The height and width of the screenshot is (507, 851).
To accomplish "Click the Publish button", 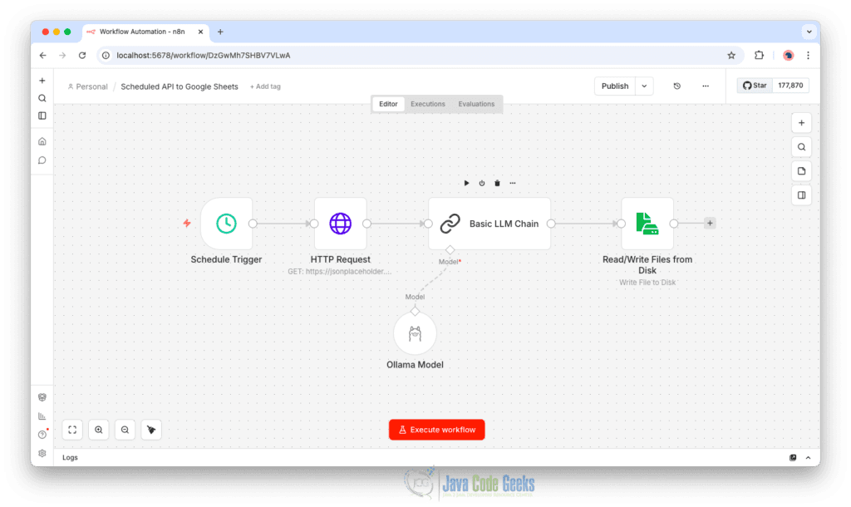I will point(615,86).
